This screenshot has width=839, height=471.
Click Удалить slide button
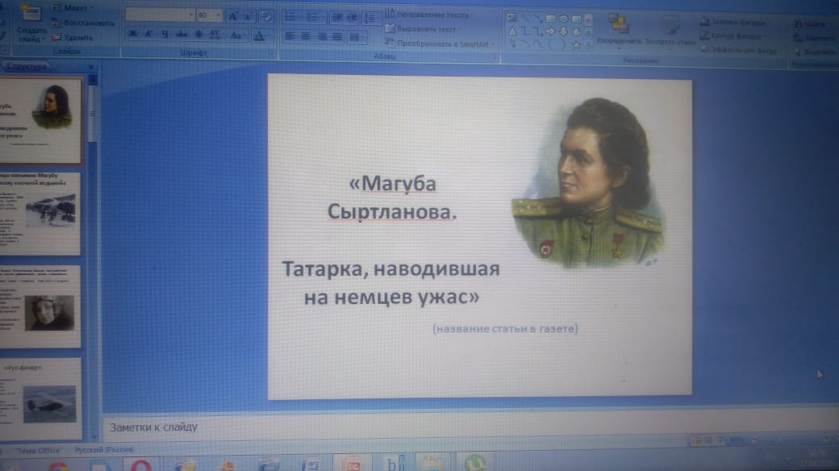pyautogui.click(x=73, y=37)
